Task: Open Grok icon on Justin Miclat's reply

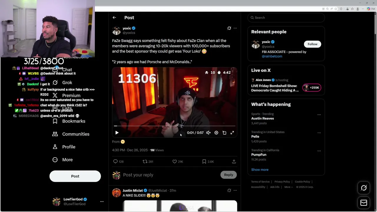Action: click(x=229, y=191)
